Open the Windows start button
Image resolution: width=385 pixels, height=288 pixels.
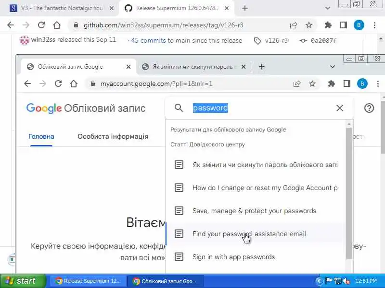click(x=23, y=281)
